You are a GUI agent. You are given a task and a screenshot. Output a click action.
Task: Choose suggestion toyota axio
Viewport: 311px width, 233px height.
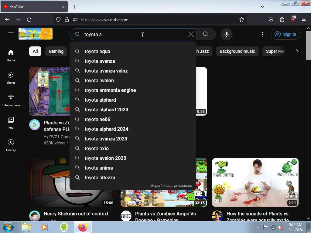coord(133,148)
